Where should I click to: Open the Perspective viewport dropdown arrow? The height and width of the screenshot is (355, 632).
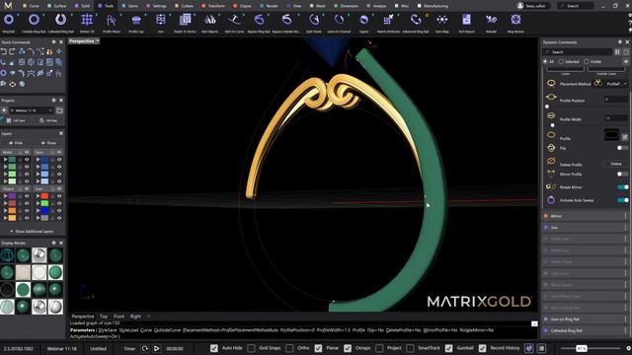[x=98, y=41]
